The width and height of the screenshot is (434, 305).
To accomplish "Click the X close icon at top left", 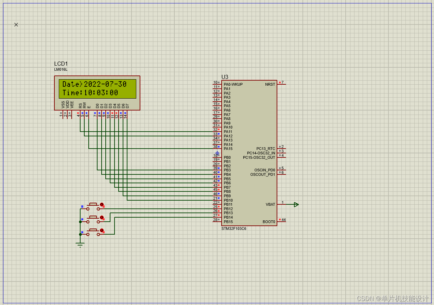I will pos(16,24).
